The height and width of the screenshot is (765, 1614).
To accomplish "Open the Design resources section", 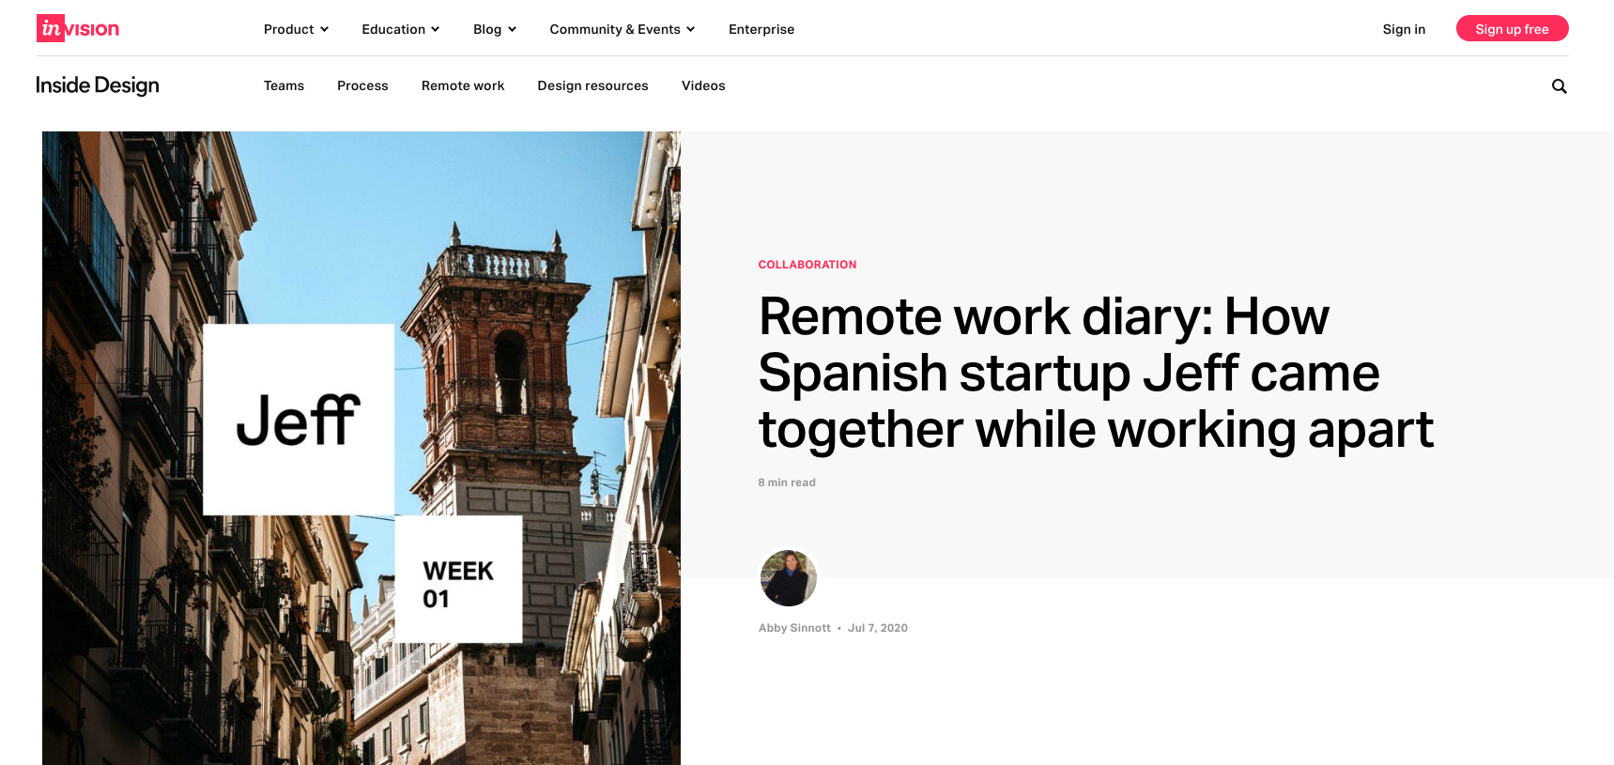I will [592, 85].
